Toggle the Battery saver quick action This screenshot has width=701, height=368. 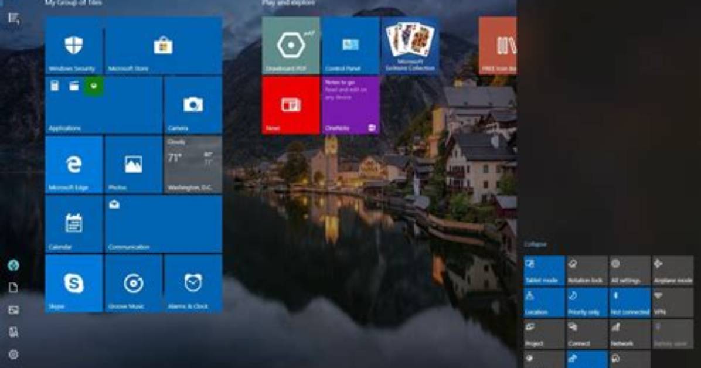coord(673,335)
